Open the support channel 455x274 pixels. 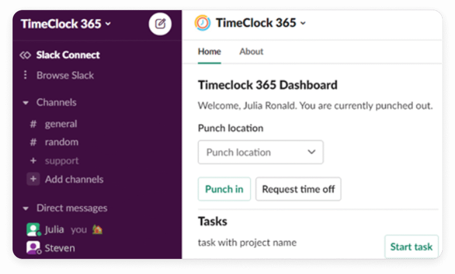click(x=61, y=161)
